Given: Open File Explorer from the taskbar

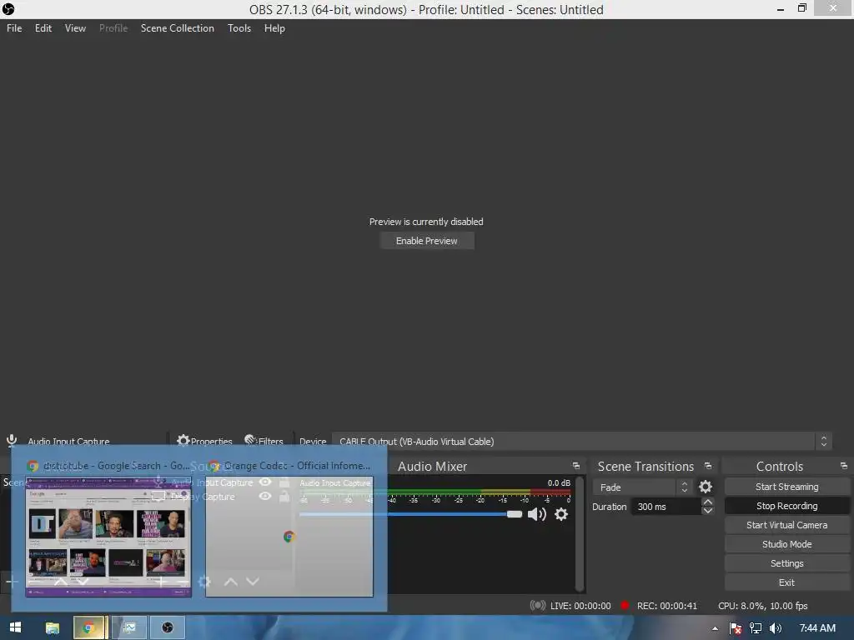Looking at the screenshot, I should point(53,627).
